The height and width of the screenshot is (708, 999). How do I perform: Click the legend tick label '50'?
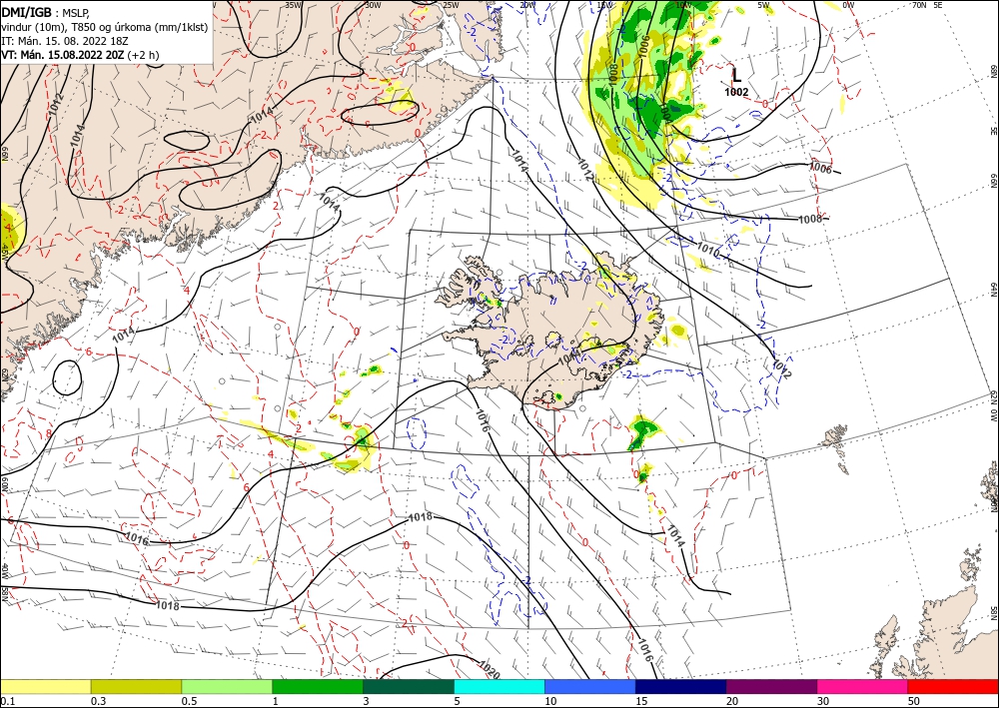tap(914, 701)
